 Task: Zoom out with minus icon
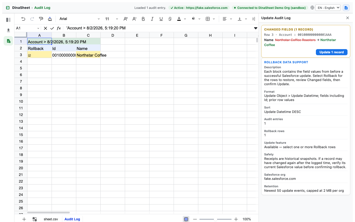(x=195, y=219)
